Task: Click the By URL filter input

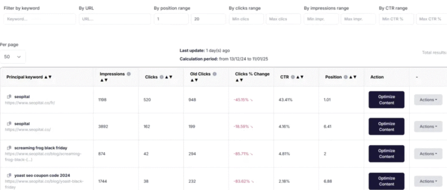Action: [115, 19]
